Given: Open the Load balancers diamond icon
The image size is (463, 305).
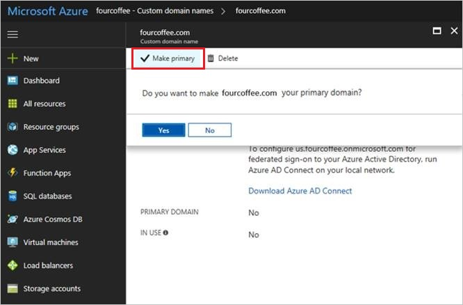Looking at the screenshot, I should (13, 265).
